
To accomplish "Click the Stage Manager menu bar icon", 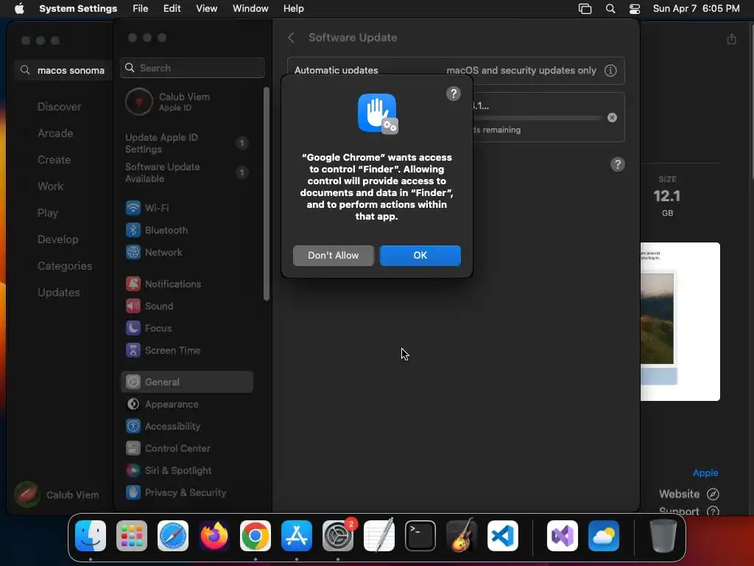I will pyautogui.click(x=585, y=9).
